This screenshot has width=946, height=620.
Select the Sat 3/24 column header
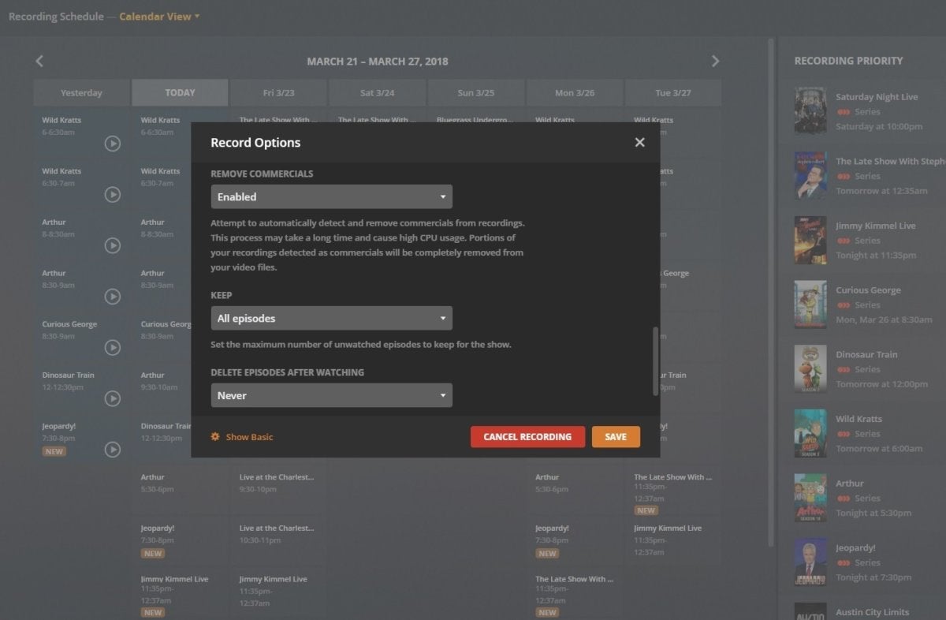377,92
